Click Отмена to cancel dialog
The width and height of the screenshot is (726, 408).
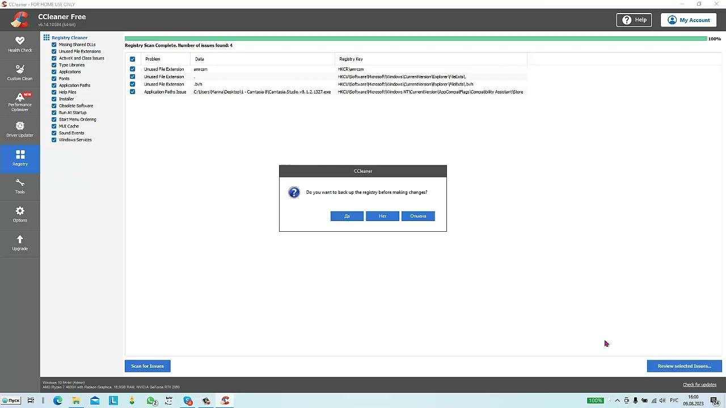point(418,216)
